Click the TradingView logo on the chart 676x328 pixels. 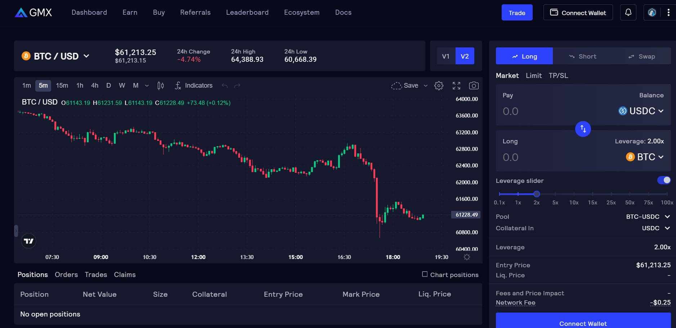tap(28, 241)
